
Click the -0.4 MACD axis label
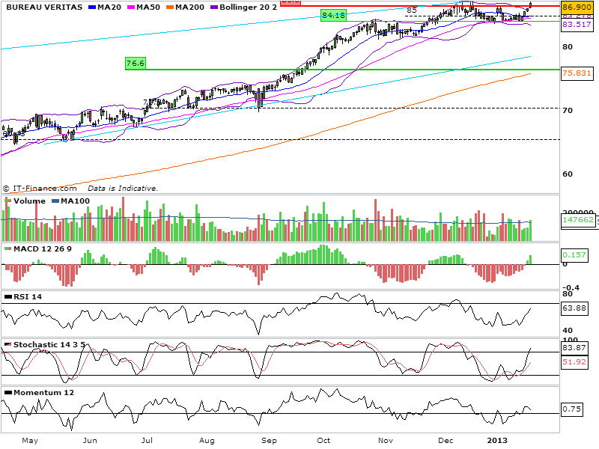point(571,287)
